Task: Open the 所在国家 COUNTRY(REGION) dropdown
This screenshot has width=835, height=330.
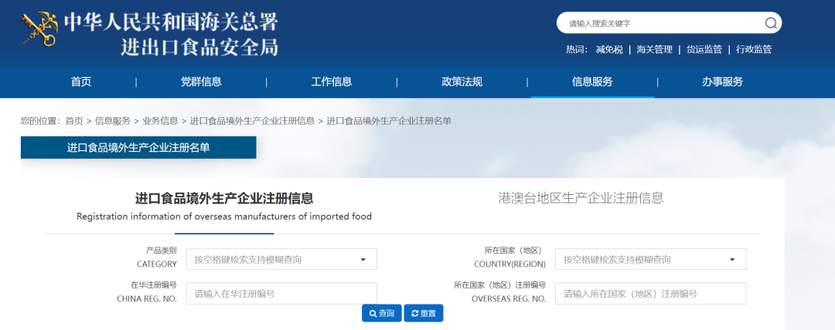Action: 651,259
